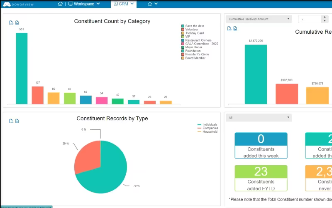Image resolution: width=332 pixels, height=208 pixels.
Task: Click the 65 Restaurant Owners bar
Action: pyautogui.click(x=86, y=100)
